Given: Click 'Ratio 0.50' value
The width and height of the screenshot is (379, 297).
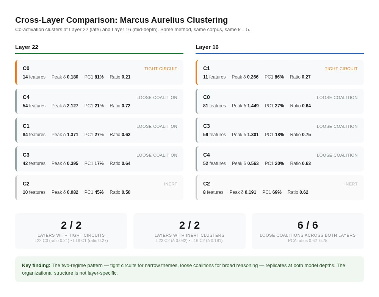Looking at the screenshot, I should pyautogui.click(x=120, y=192).
